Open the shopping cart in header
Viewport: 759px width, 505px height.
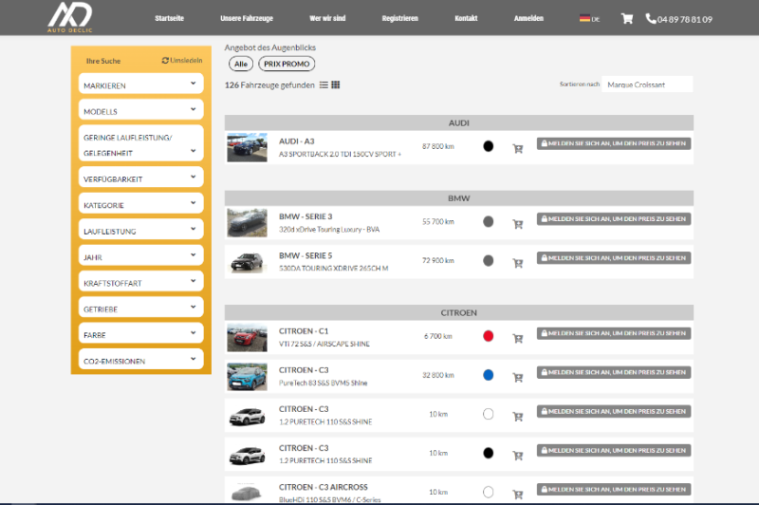(626, 18)
